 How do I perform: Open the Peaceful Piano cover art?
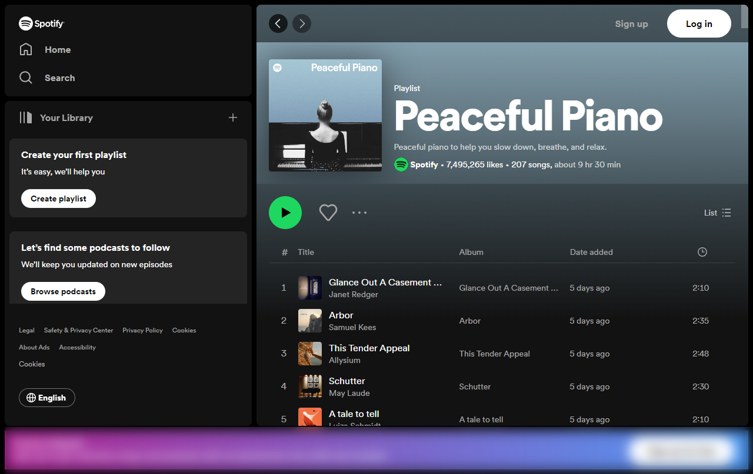325,115
